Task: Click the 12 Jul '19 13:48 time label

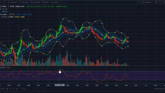Action: coord(60,85)
